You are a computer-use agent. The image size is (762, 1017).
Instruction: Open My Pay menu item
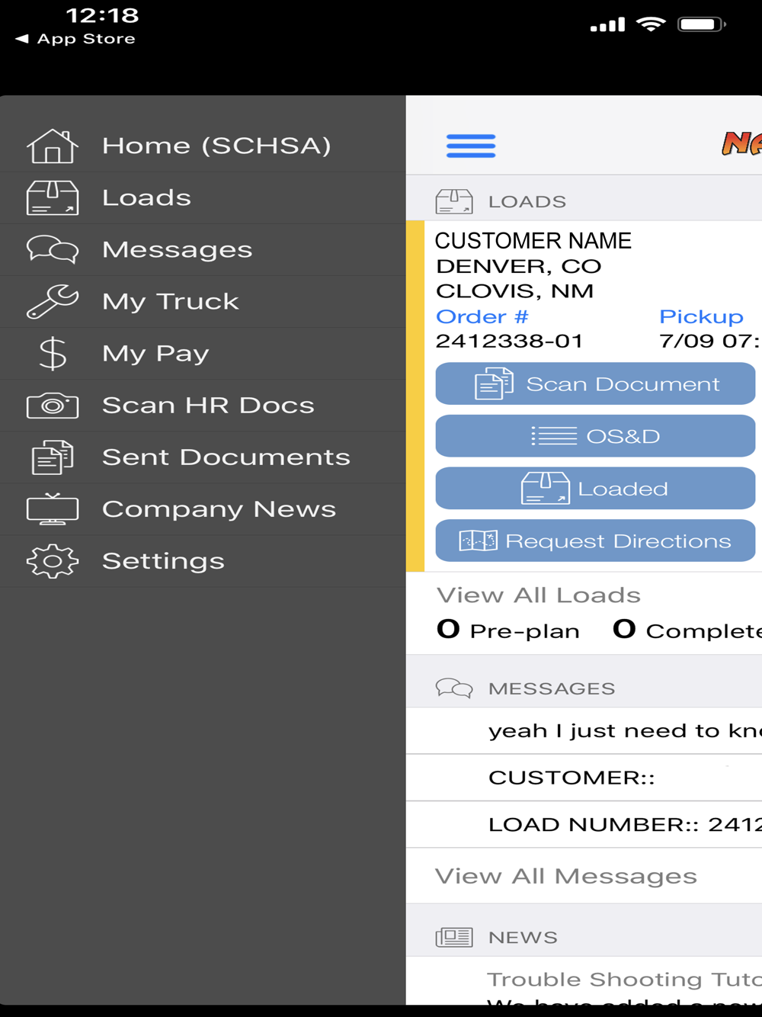coord(203,354)
